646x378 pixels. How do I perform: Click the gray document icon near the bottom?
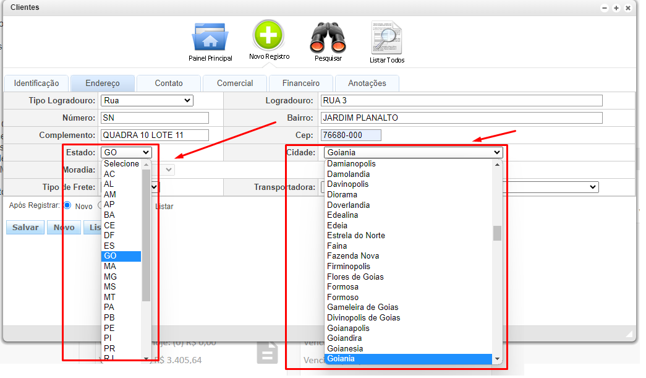coord(267,354)
